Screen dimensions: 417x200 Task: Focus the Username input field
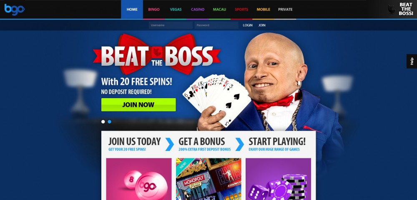(x=171, y=25)
